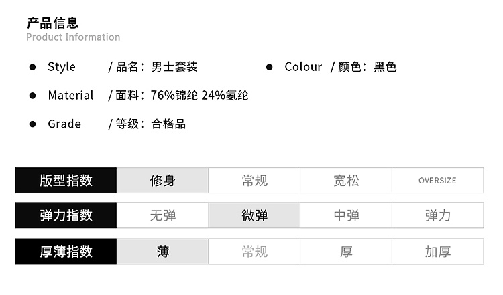Select the 修身 fit option
503x295 pixels.
[x=163, y=181]
